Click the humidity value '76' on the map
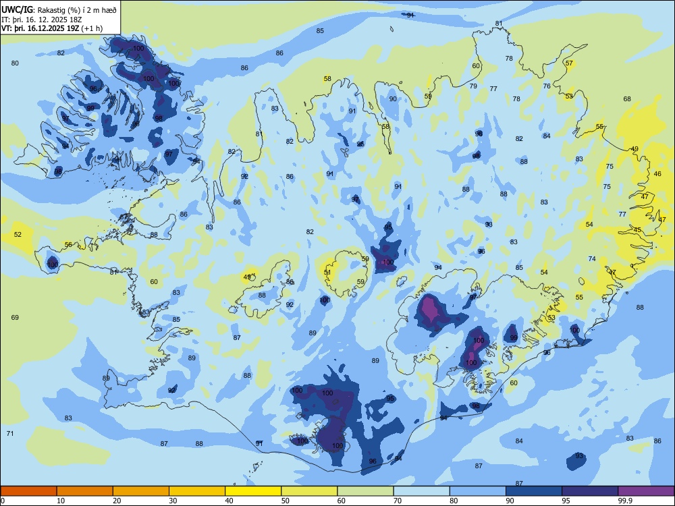675x506 pixels. [547, 86]
